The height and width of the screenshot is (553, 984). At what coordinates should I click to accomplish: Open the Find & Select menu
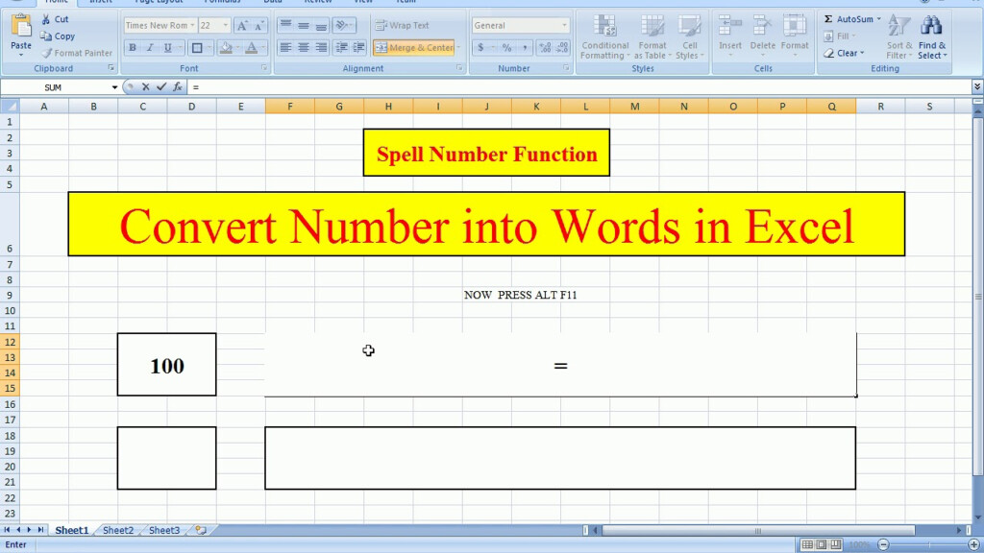click(x=932, y=37)
